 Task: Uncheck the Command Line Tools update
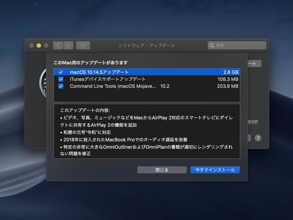61,86
